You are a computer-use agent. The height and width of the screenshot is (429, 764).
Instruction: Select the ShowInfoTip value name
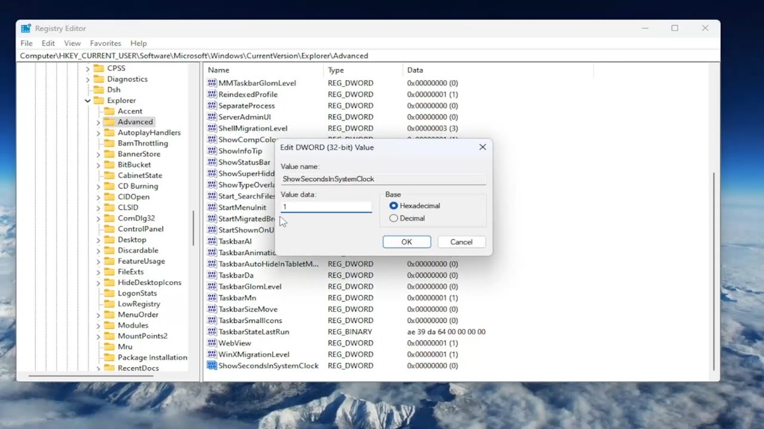coord(240,151)
